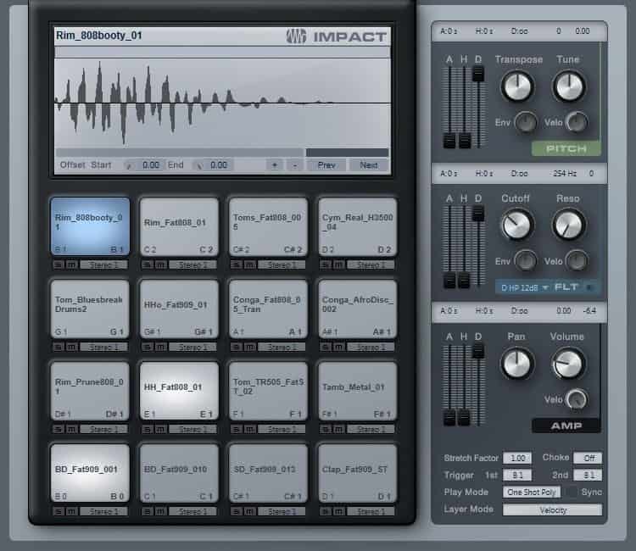This screenshot has width=636, height=551.
Task: Click the Next sample button
Action: point(368,165)
